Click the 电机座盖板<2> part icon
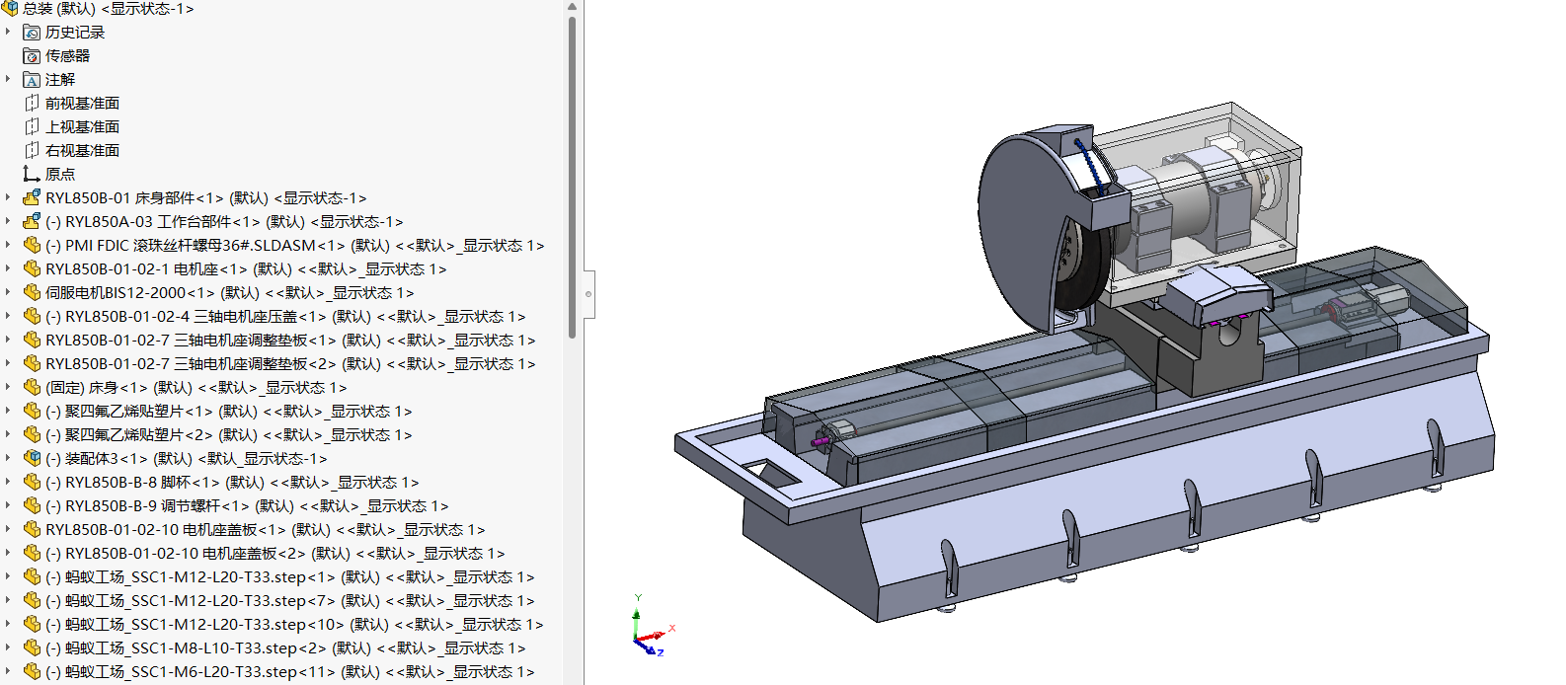The width and height of the screenshot is (1566, 685). pyautogui.click(x=32, y=554)
